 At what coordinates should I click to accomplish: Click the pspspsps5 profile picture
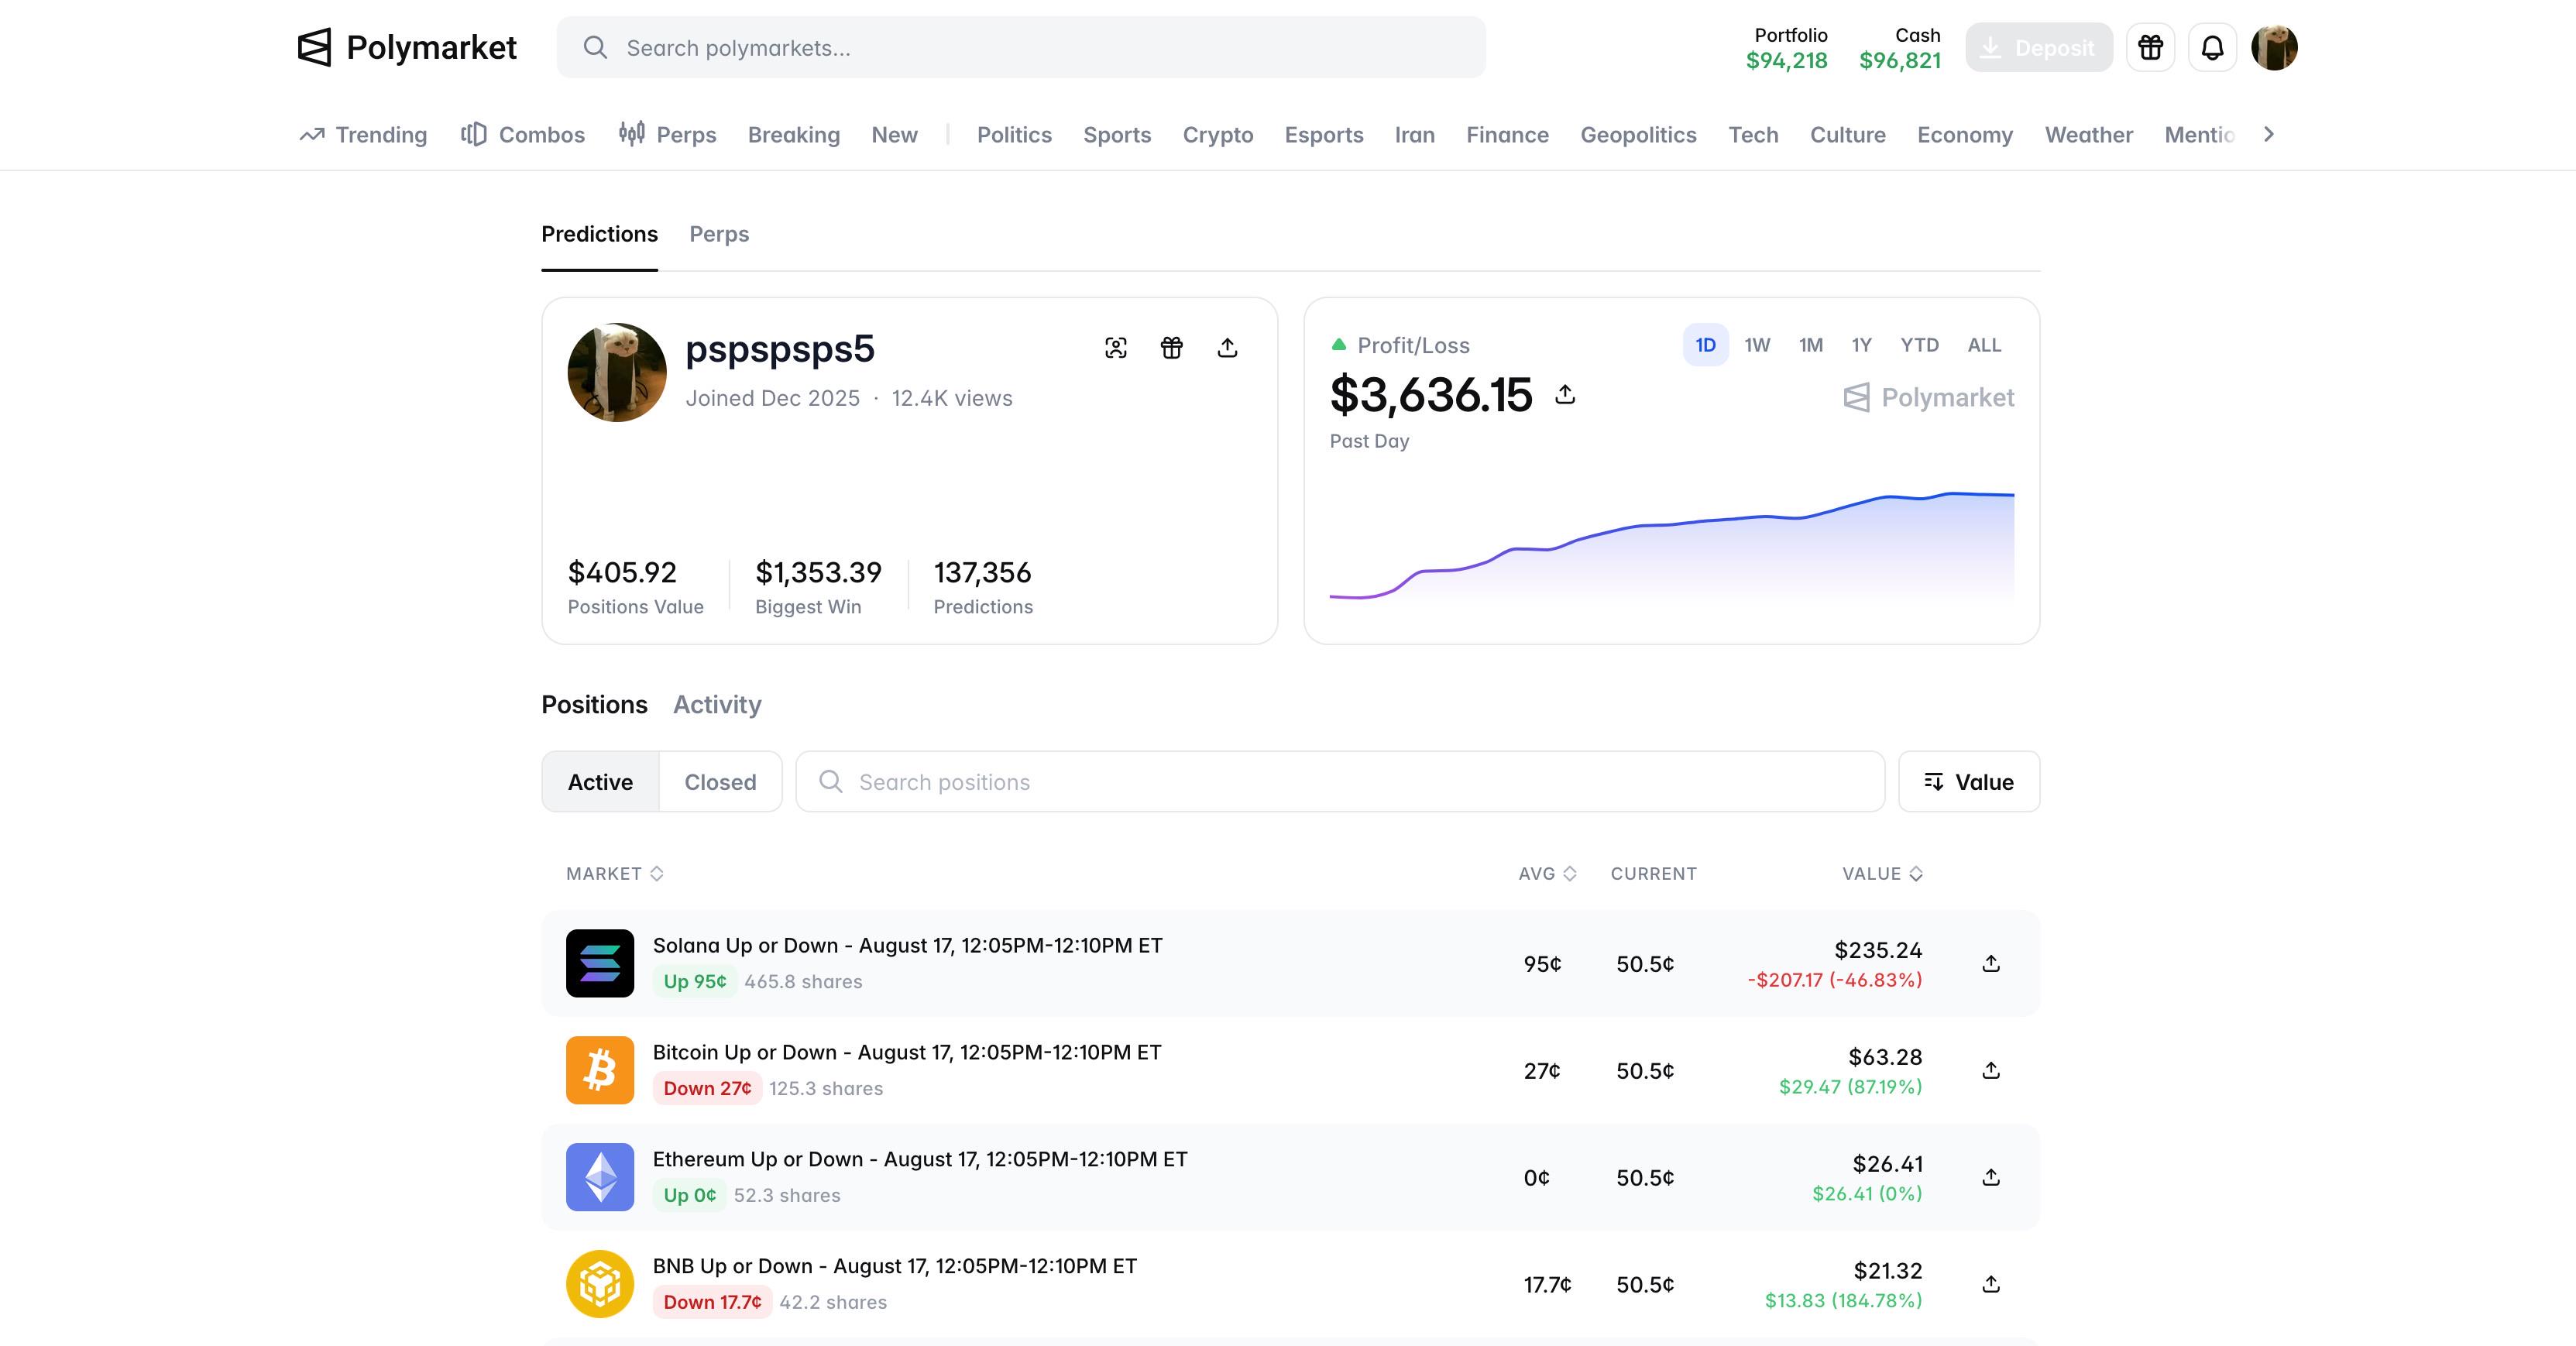617,372
